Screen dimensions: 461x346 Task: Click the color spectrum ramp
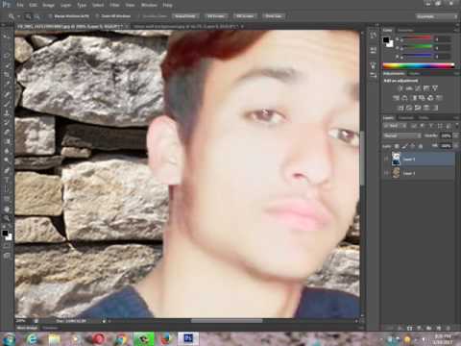(x=419, y=65)
